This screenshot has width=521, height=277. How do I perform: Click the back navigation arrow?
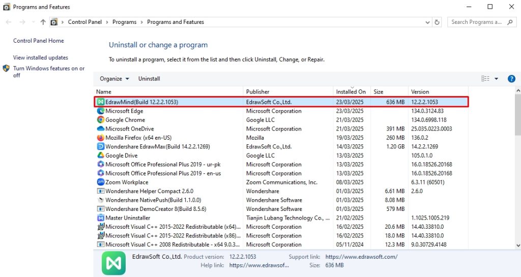click(x=9, y=22)
